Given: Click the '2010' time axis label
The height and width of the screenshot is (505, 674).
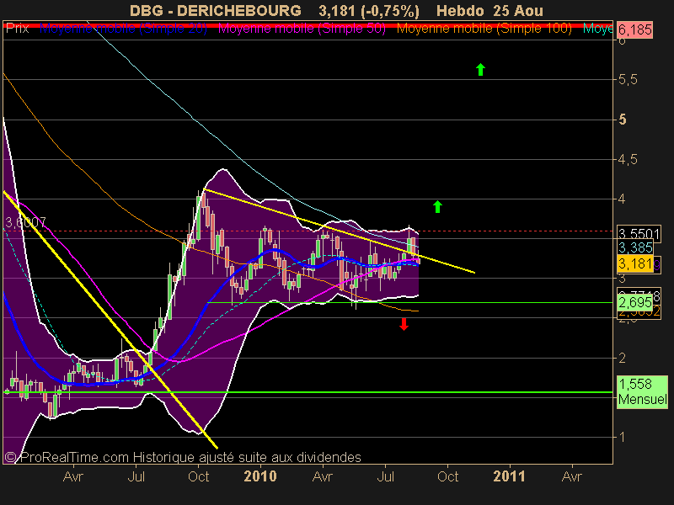Looking at the screenshot, I should 260,476.
